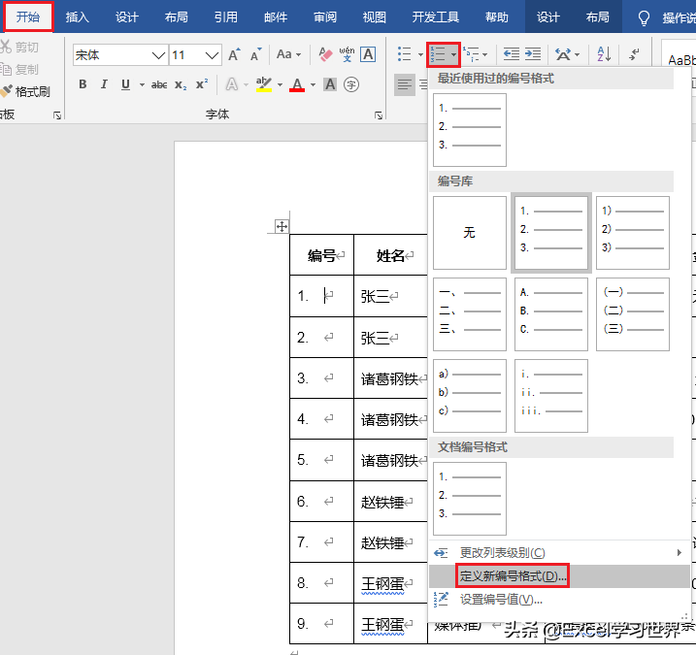696x655 pixels.
Task: Open font name 宋体 dropdown
Action: pos(159,55)
